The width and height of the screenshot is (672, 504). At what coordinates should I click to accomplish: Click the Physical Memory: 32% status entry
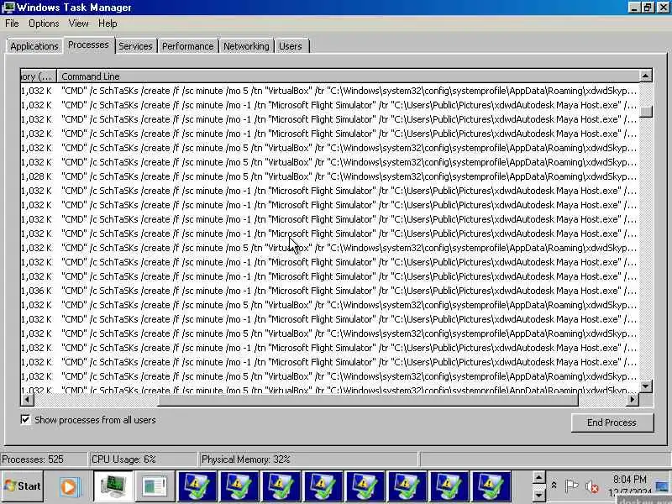307,459
